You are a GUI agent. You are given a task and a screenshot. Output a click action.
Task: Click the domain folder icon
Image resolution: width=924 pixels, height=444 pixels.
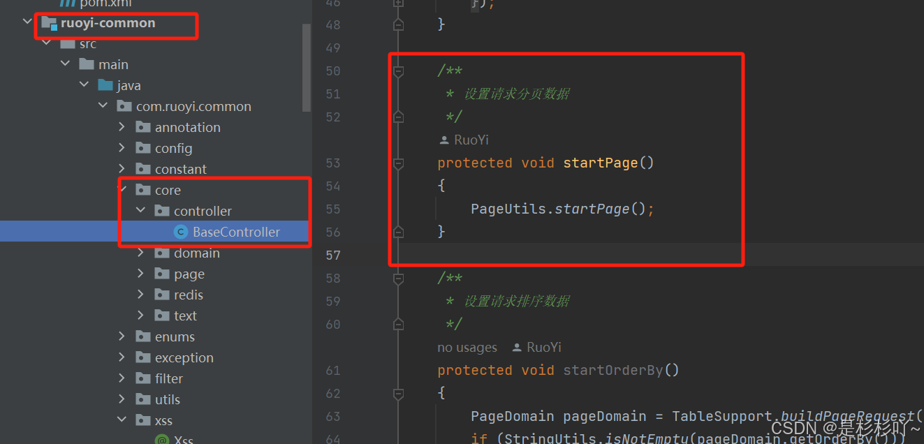[x=161, y=252]
